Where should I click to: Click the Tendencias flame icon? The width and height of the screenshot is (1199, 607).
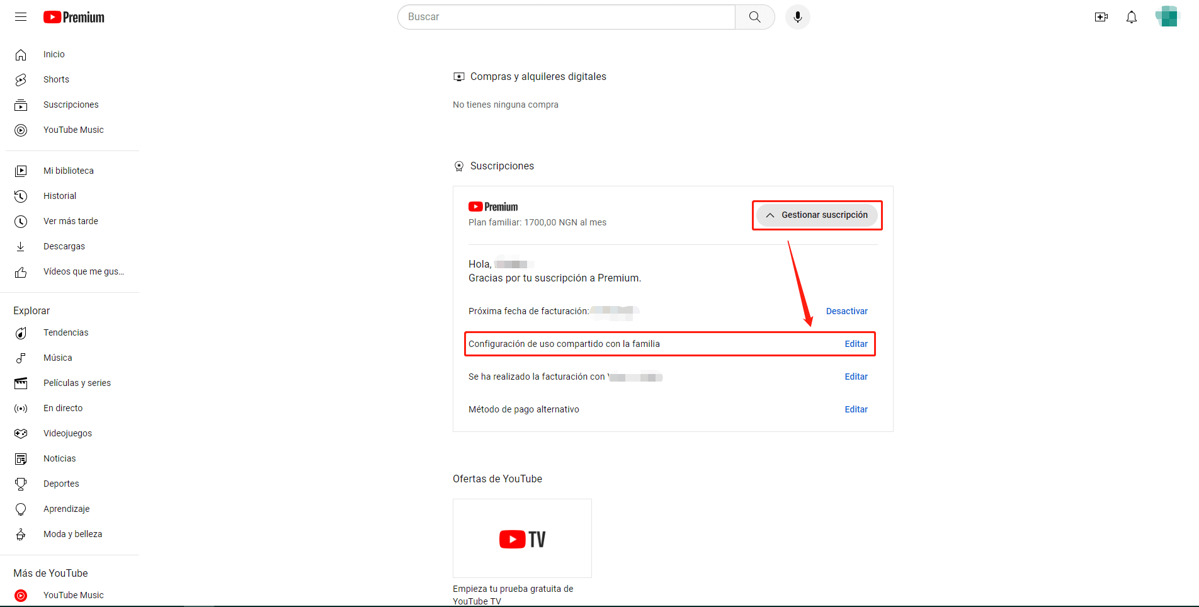point(21,332)
